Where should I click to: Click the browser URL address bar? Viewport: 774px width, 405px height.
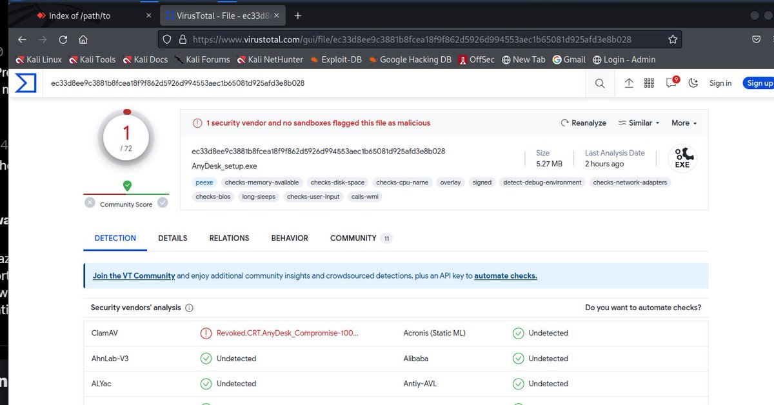click(x=419, y=39)
